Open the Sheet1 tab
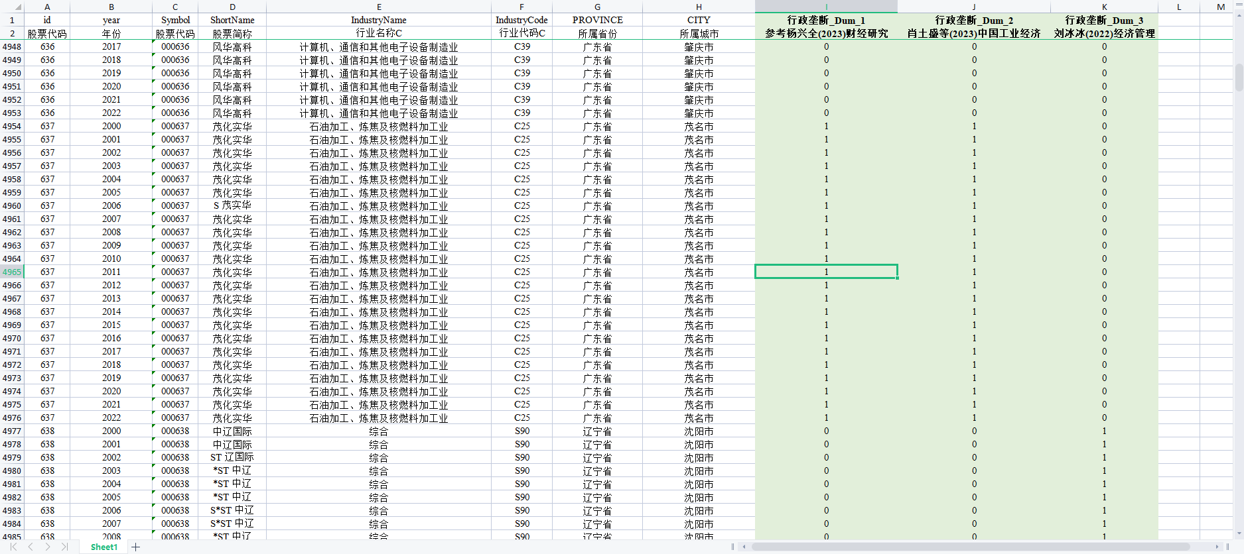The image size is (1244, 554). click(x=104, y=547)
